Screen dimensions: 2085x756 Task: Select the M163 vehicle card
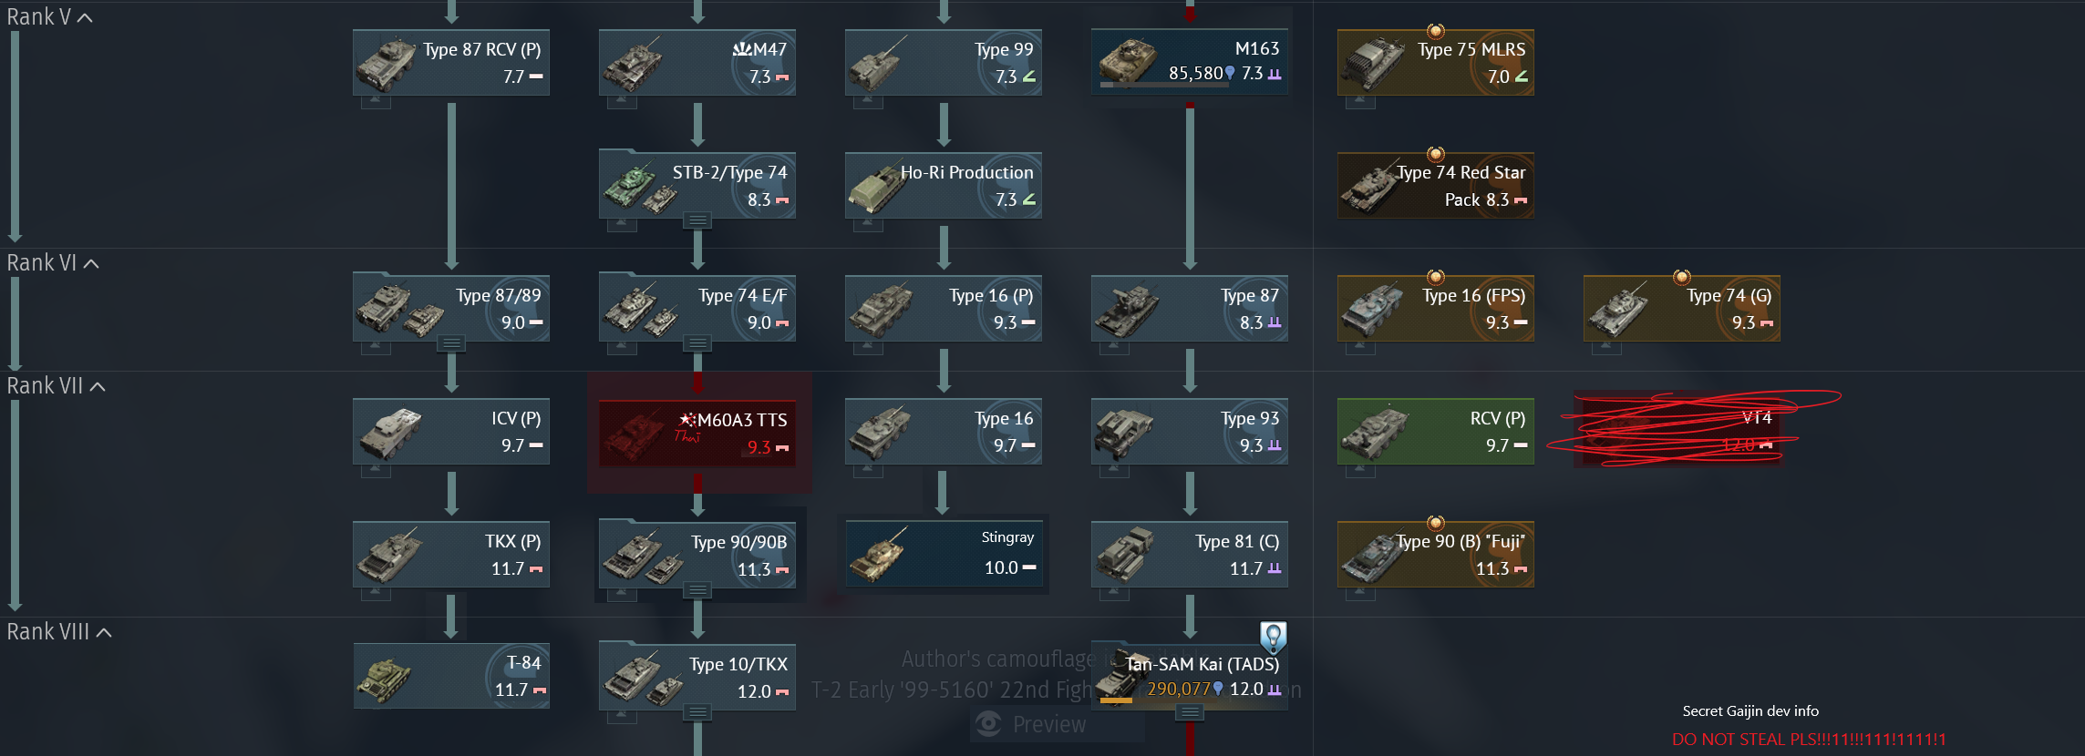point(1190,62)
